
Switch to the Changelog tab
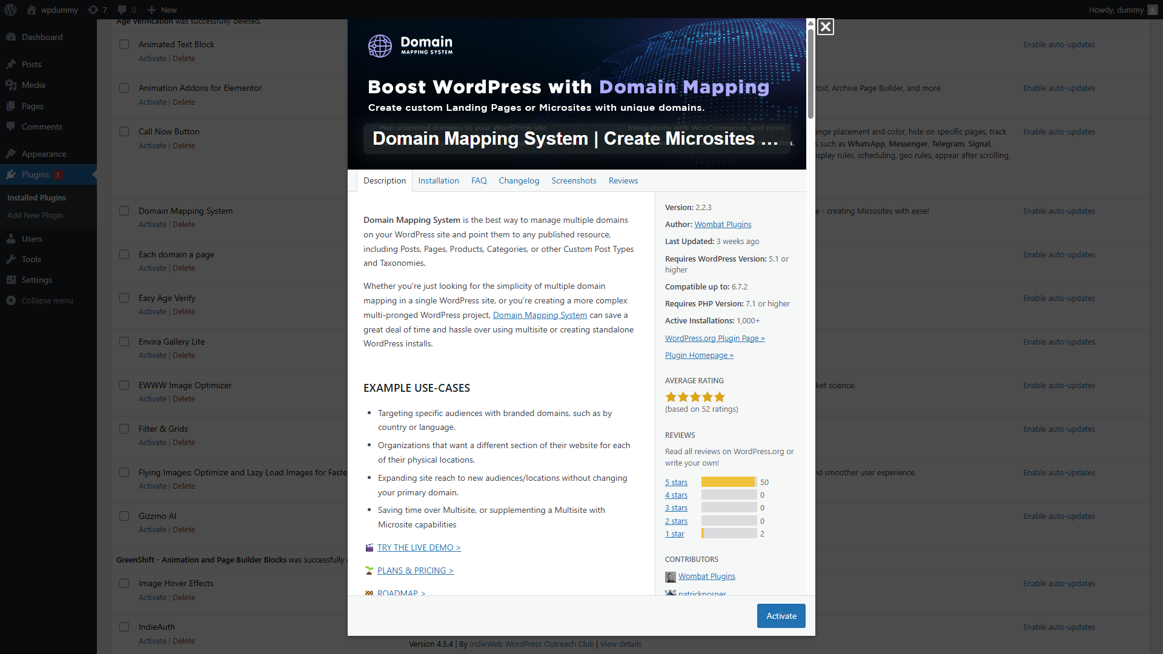click(x=519, y=180)
